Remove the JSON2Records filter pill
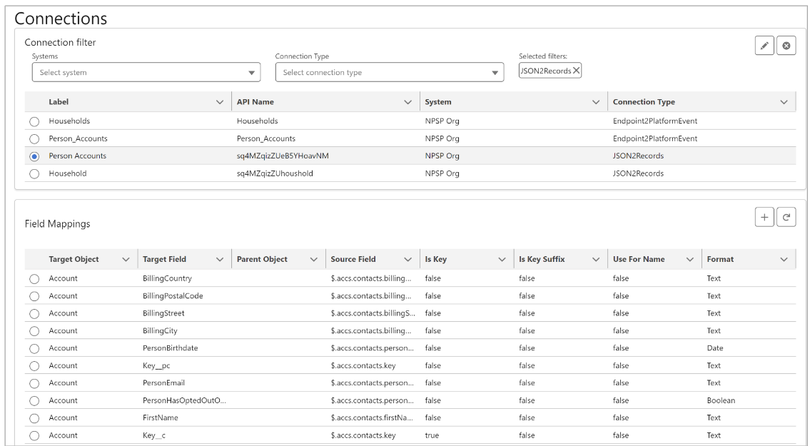This screenshot has width=810, height=446. pyautogui.click(x=576, y=70)
